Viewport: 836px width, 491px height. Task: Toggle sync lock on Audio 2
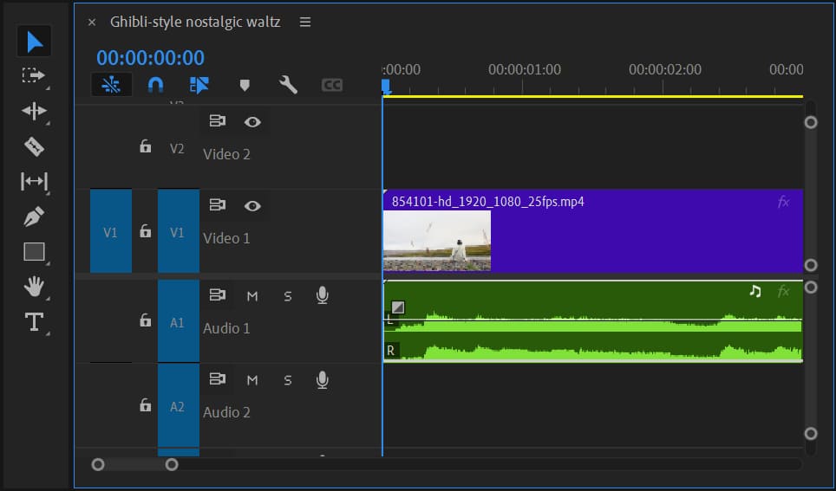(217, 379)
